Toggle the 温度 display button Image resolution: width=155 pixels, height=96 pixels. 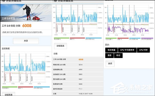110,55
